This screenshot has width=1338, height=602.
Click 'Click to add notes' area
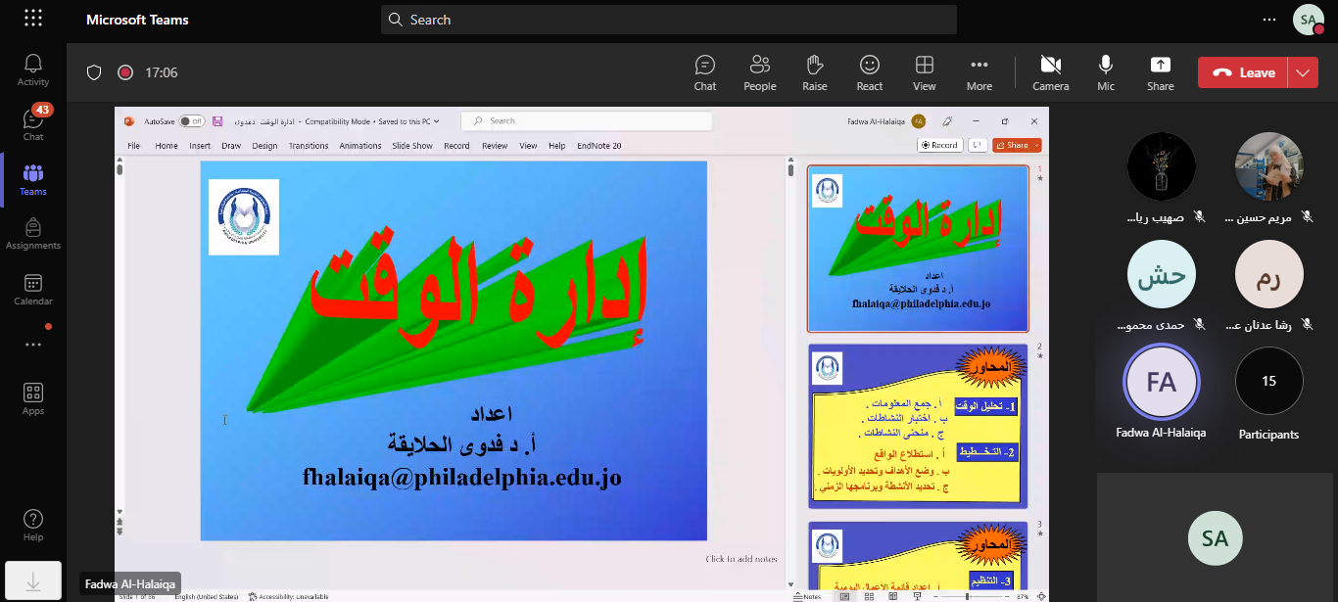click(x=741, y=559)
